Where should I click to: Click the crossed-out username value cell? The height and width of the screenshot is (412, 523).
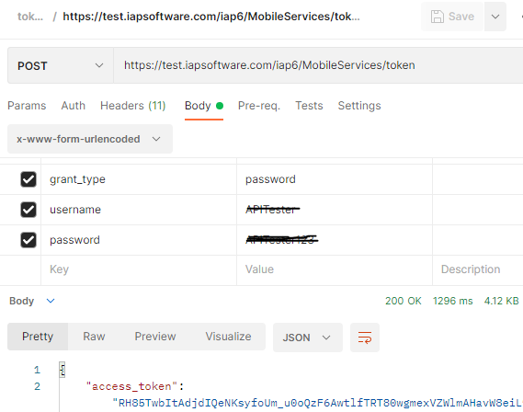pyautogui.click(x=335, y=210)
